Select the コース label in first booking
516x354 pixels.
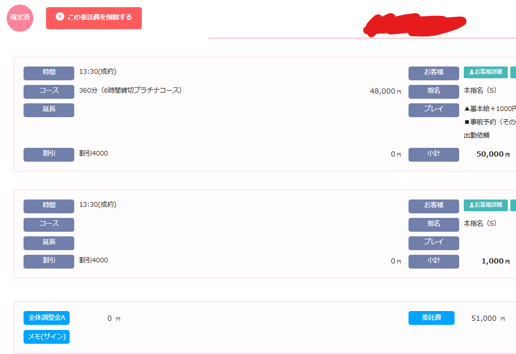pyautogui.click(x=49, y=92)
